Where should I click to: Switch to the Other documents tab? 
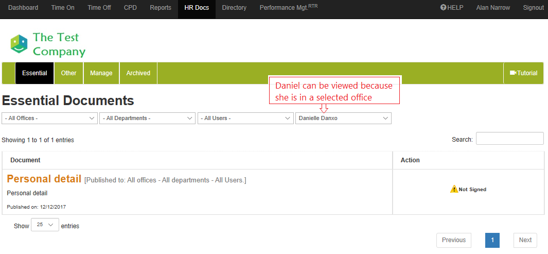click(x=68, y=73)
